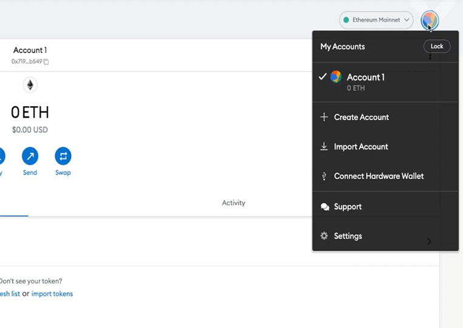
Task: Choose Connect Hardware Wallet
Action: tap(385, 176)
